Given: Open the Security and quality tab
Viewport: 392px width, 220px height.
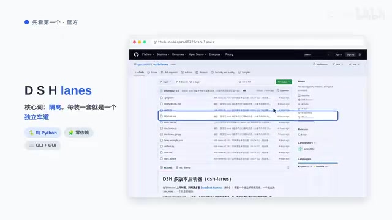Looking at the screenshot, I should (223, 73).
